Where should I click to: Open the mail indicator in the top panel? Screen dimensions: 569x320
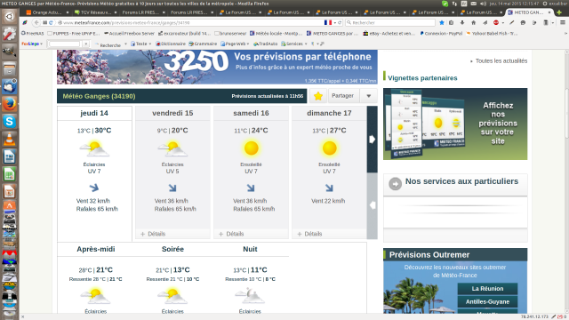coord(474,4)
